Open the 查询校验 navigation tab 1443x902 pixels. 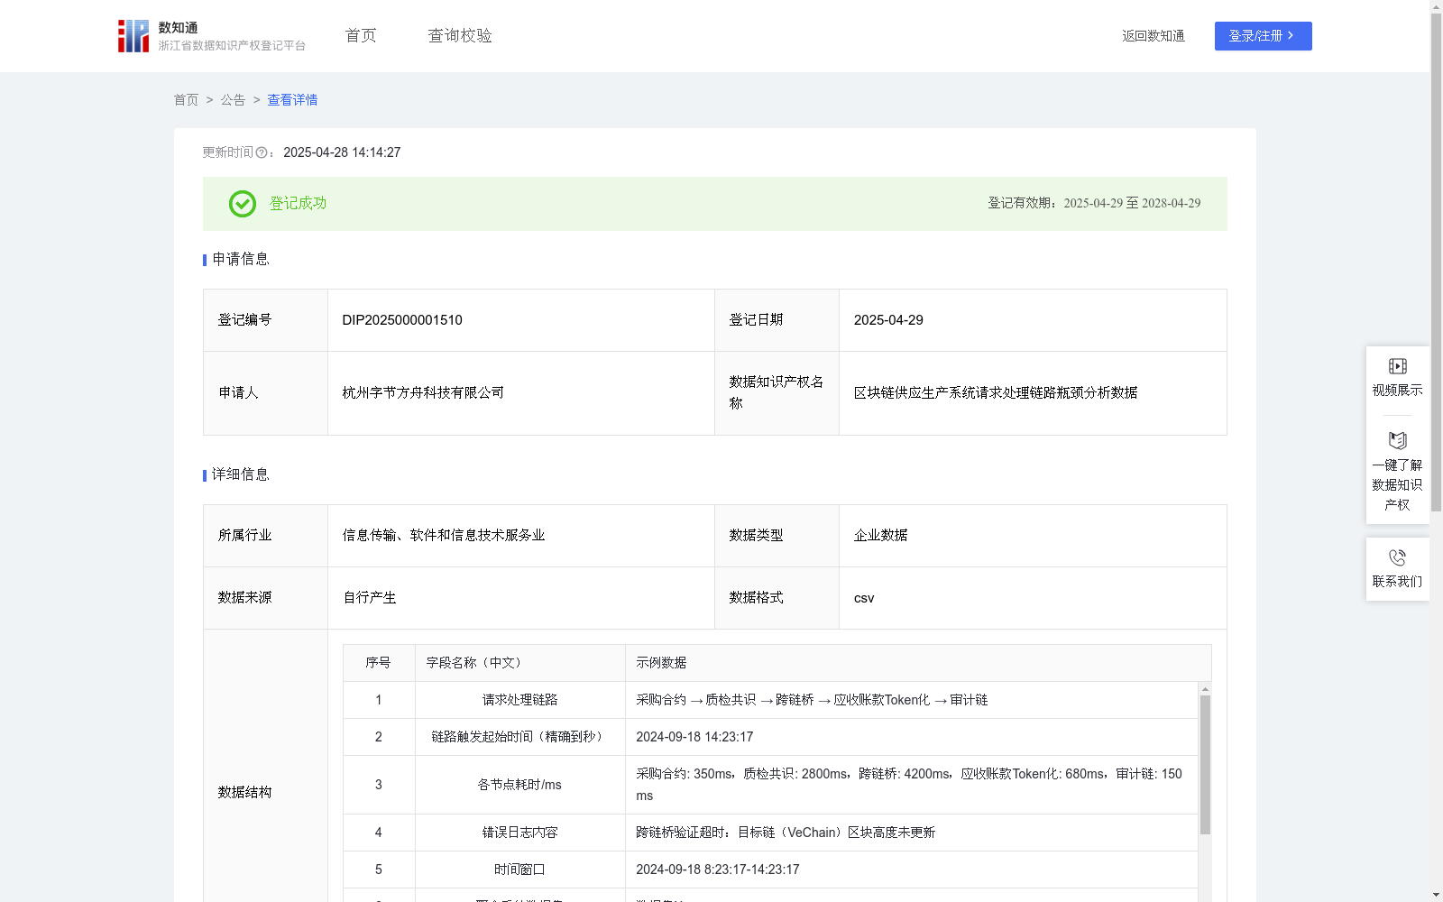[460, 35]
